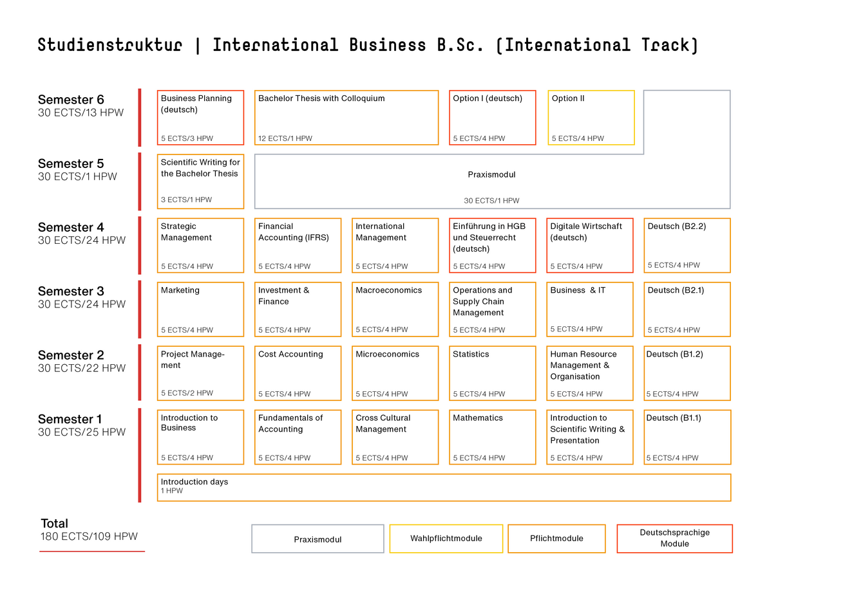Click the Deutschsprachige Module legend box
Screen dimensions: 863x610
pyautogui.click(x=675, y=539)
